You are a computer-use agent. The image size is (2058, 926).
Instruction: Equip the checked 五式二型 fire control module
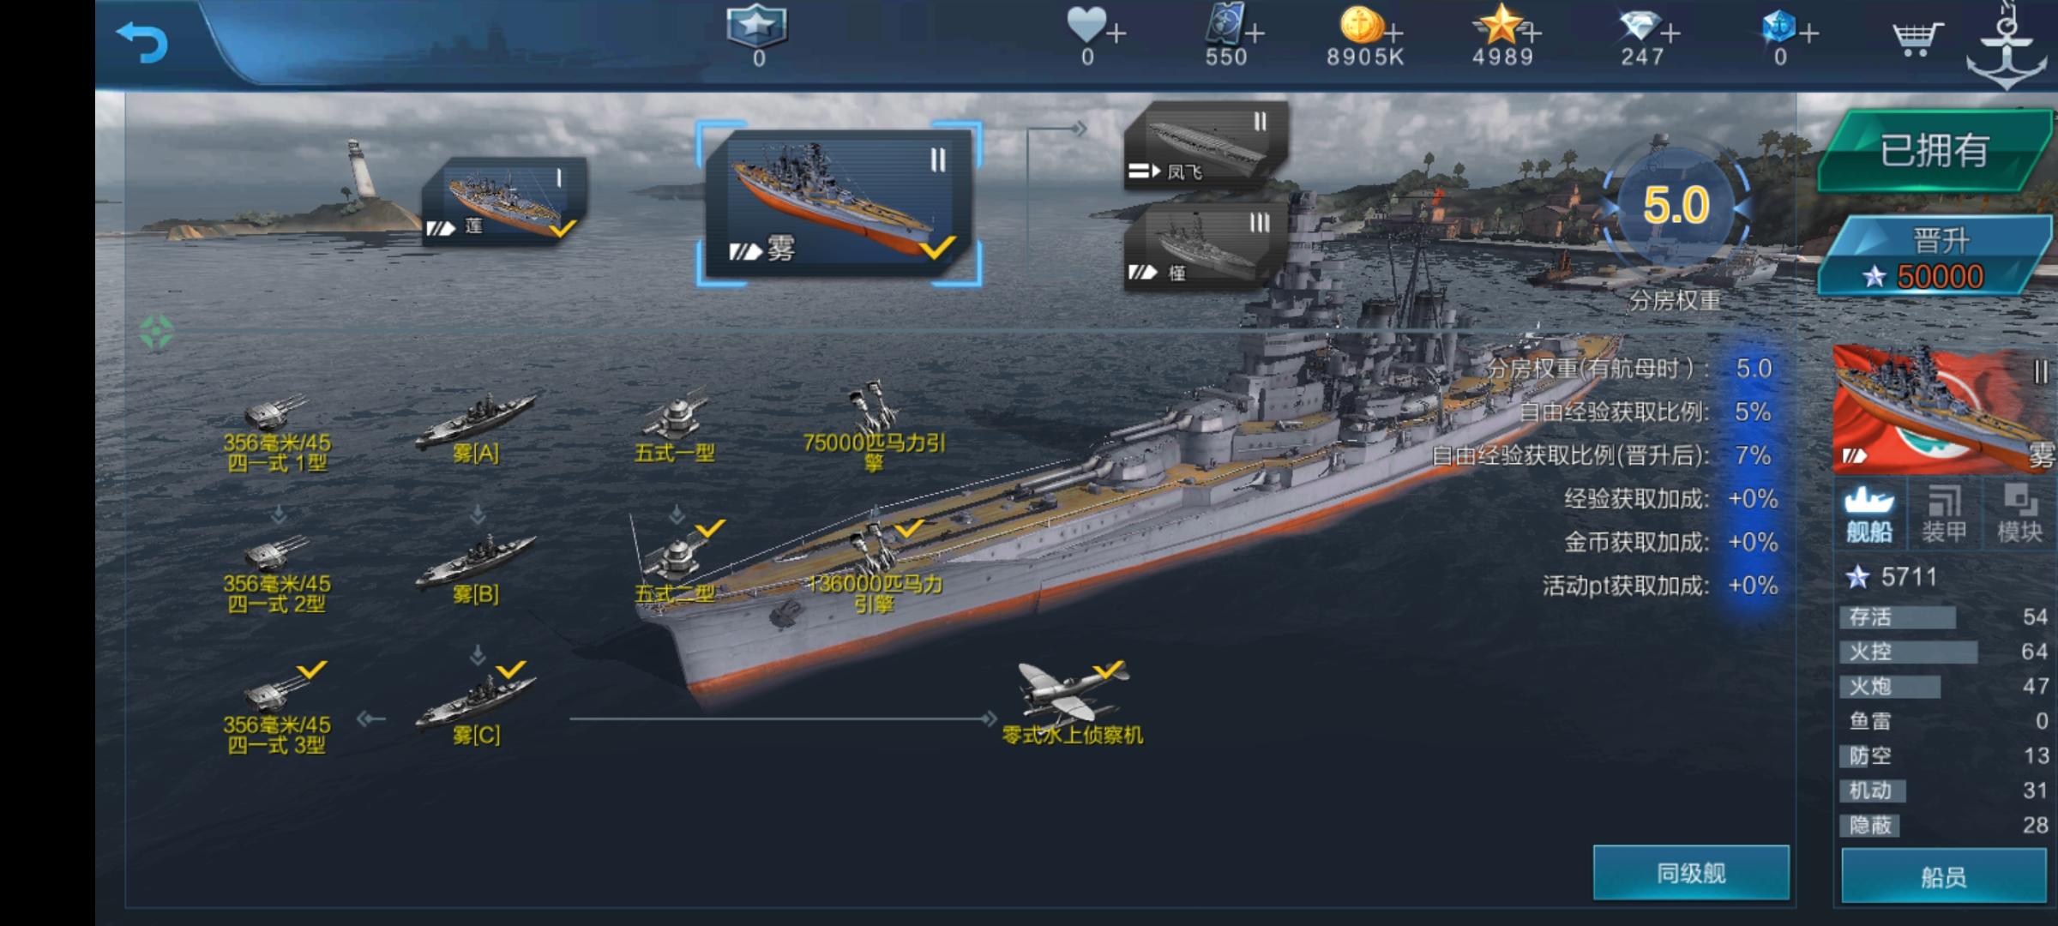point(675,563)
